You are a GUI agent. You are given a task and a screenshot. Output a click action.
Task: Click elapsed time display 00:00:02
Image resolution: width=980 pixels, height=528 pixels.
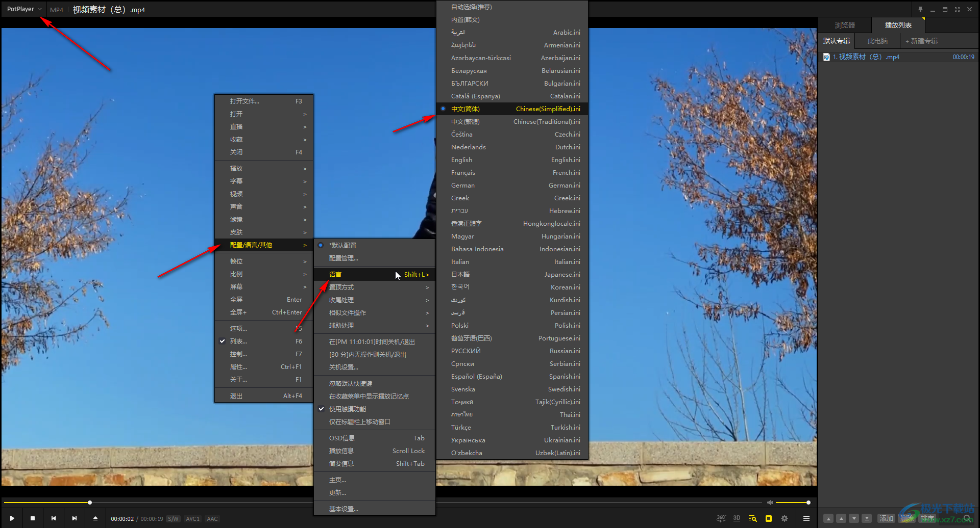click(x=122, y=519)
